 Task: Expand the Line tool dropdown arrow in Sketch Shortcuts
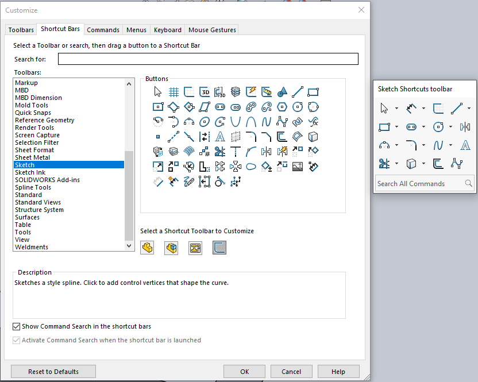pos(469,108)
